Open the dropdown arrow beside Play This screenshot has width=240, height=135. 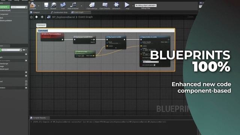(x=133, y=6)
